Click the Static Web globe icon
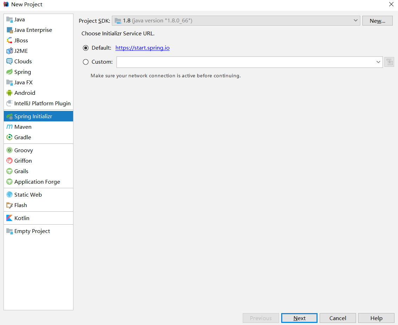This screenshot has width=398, height=325. click(x=9, y=195)
